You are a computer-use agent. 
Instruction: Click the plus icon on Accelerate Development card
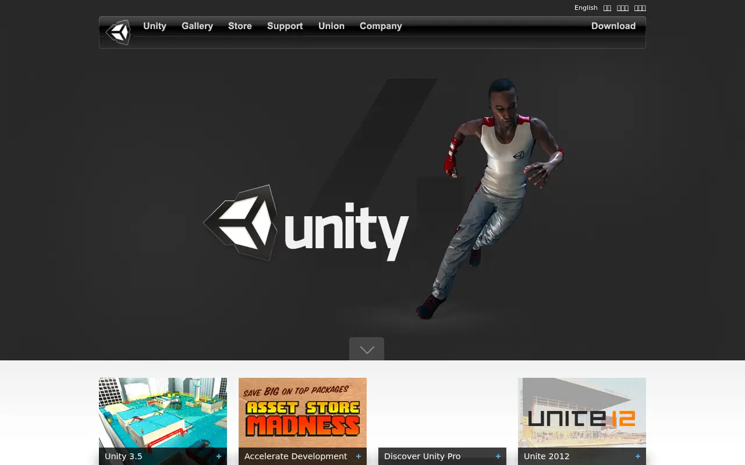(359, 456)
